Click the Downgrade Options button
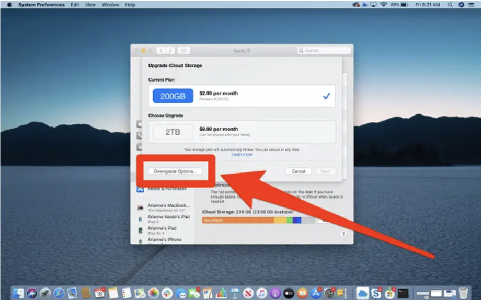This screenshot has height=300, width=482. click(175, 171)
